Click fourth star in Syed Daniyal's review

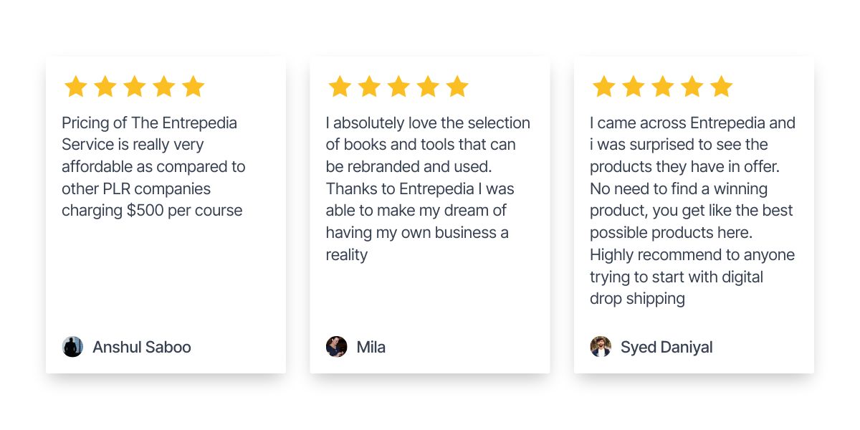[692, 87]
